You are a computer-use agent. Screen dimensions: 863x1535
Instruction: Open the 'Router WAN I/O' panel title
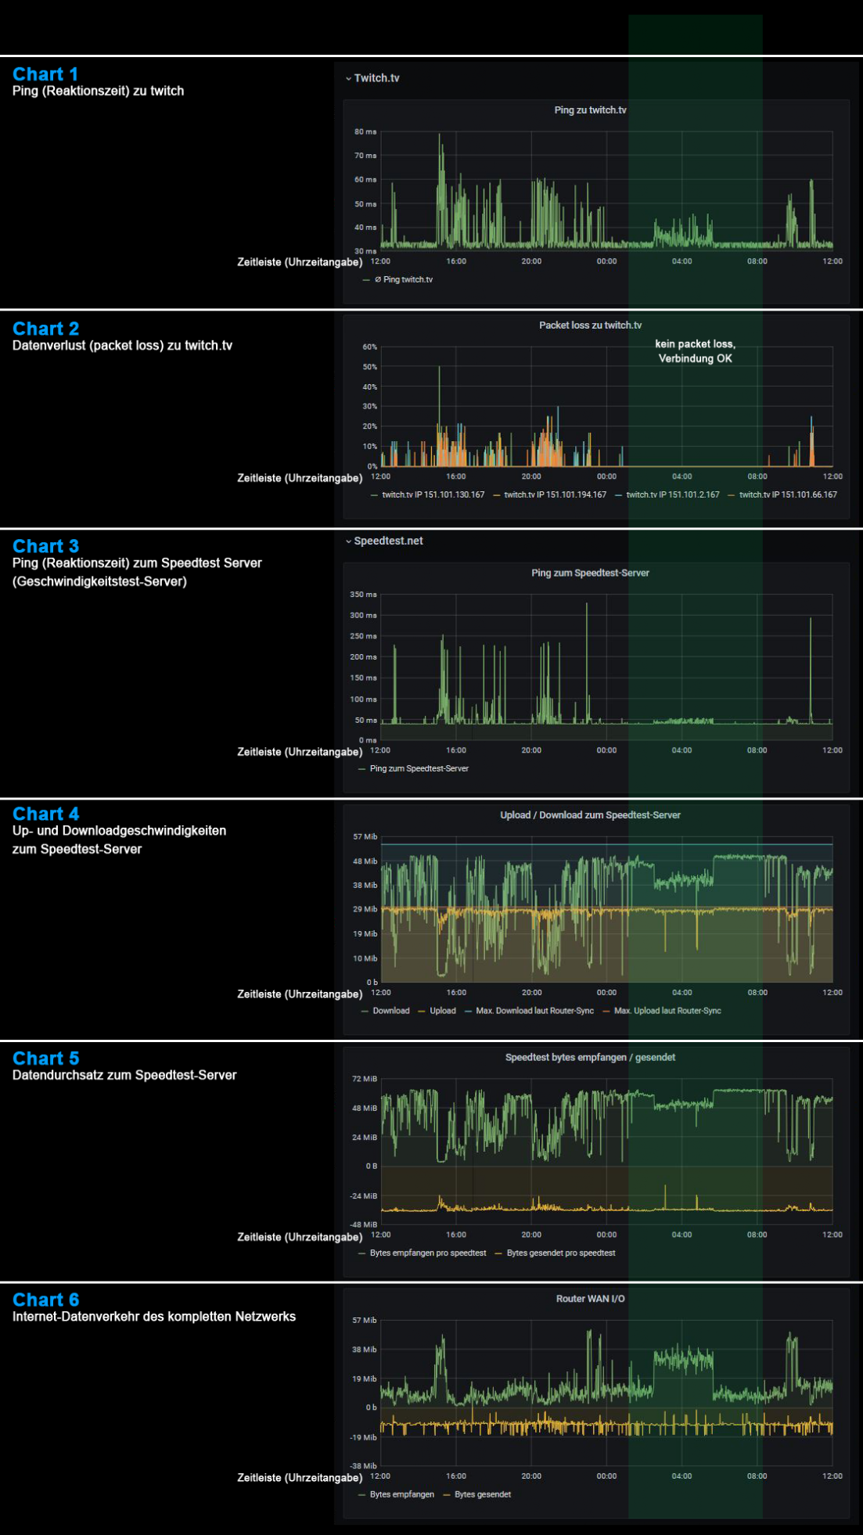click(x=590, y=1299)
